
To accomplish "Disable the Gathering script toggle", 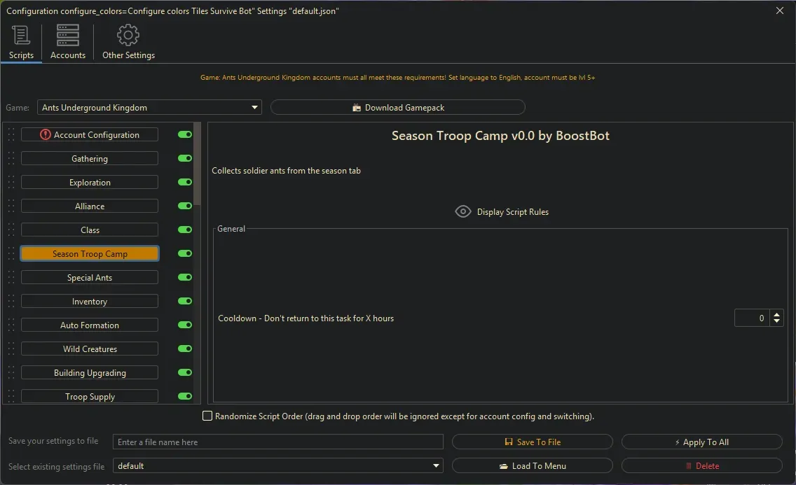I will point(185,159).
